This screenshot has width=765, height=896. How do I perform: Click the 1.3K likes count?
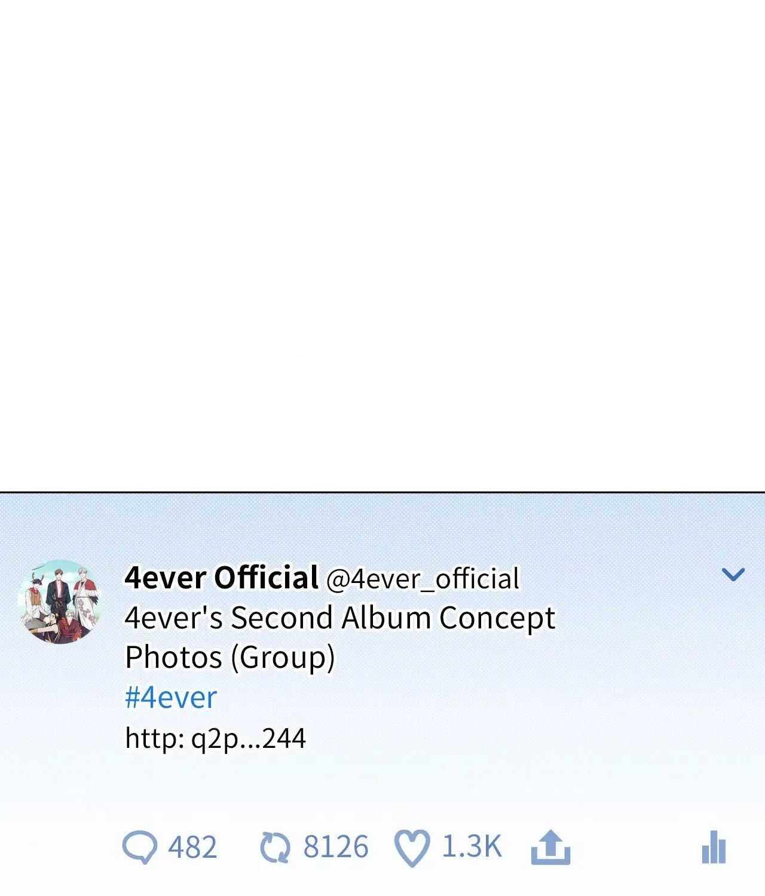coord(472,846)
